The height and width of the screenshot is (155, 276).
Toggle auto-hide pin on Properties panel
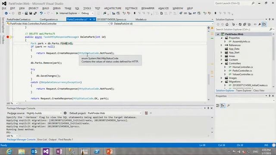270,96
